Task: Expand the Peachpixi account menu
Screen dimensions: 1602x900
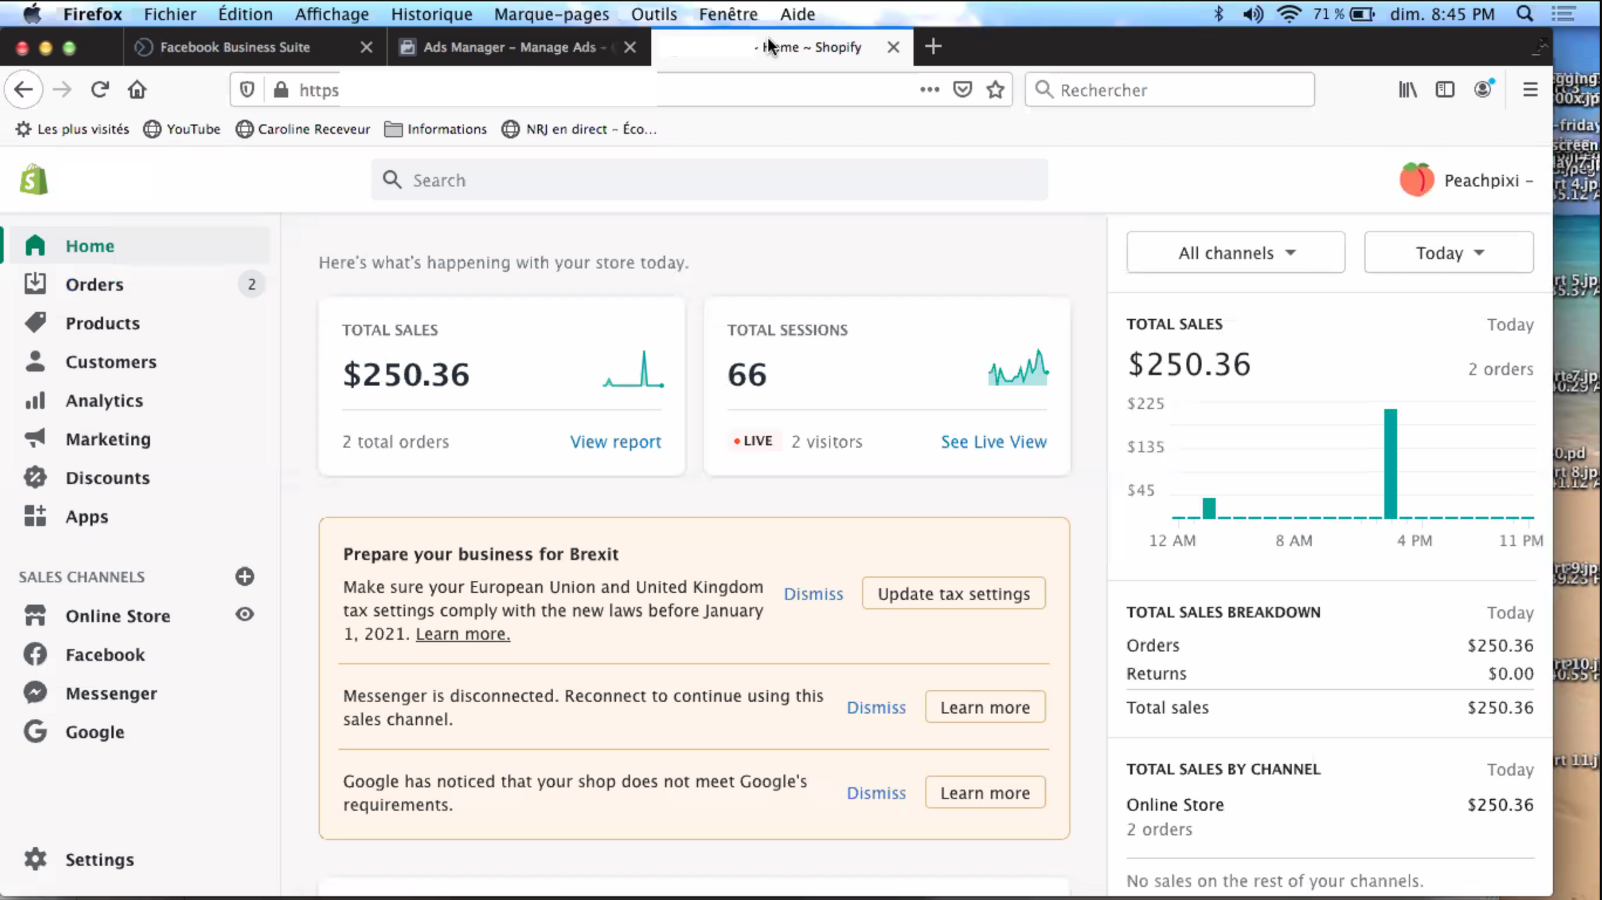Action: tap(1467, 180)
